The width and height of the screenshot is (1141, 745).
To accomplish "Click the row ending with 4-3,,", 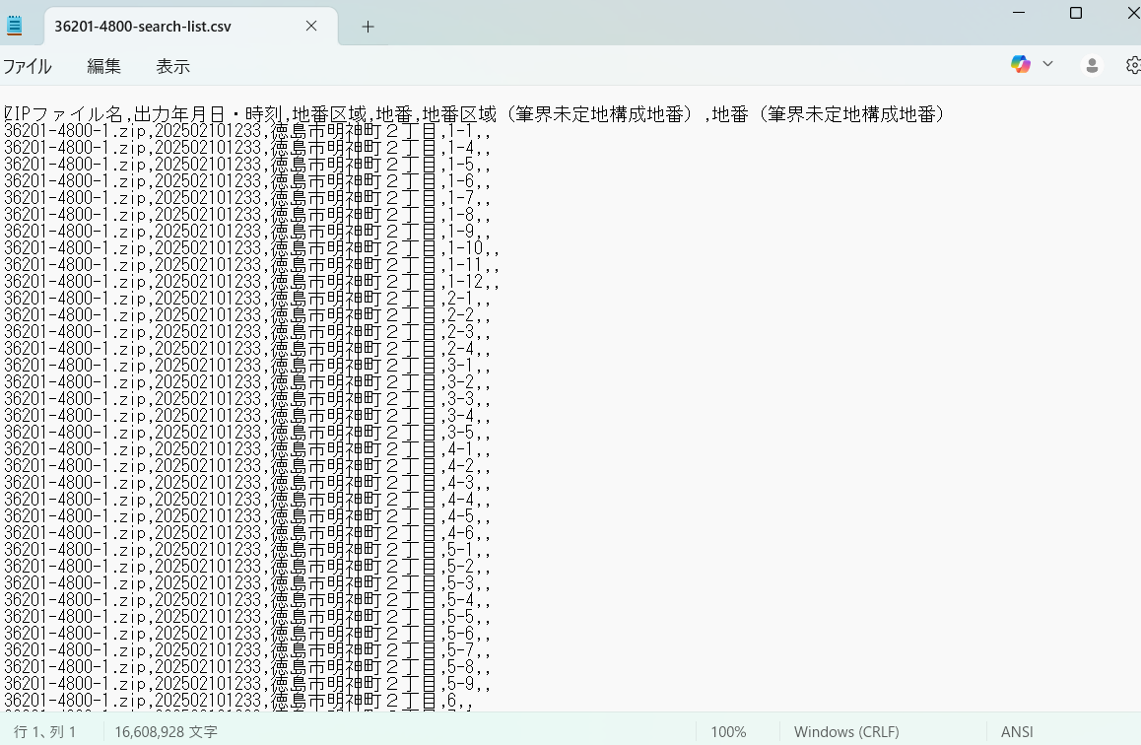I will click(247, 482).
